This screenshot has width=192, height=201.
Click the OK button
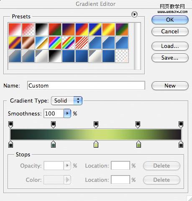point(170,20)
